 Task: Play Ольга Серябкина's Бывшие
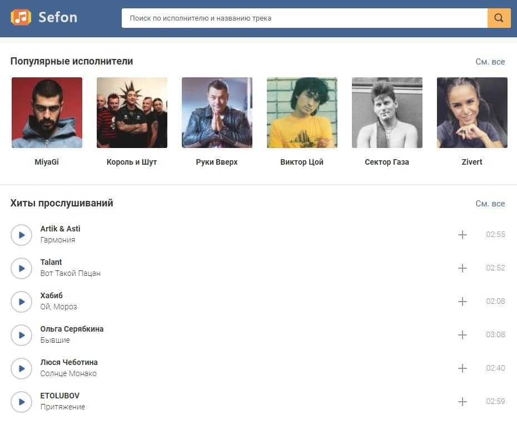click(22, 335)
